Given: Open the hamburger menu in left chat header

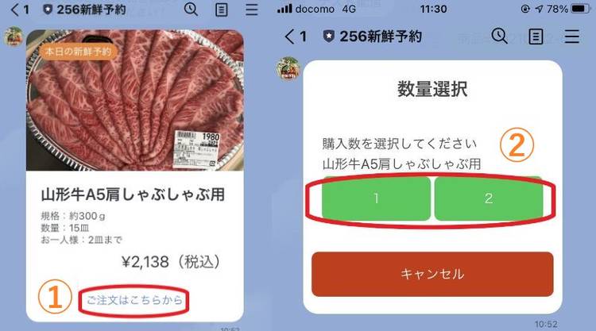Looking at the screenshot, I should (x=251, y=10).
